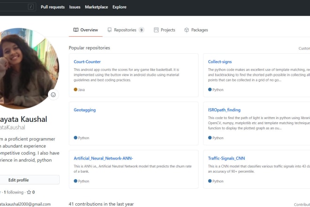Click the Projects board icon

[156, 30]
